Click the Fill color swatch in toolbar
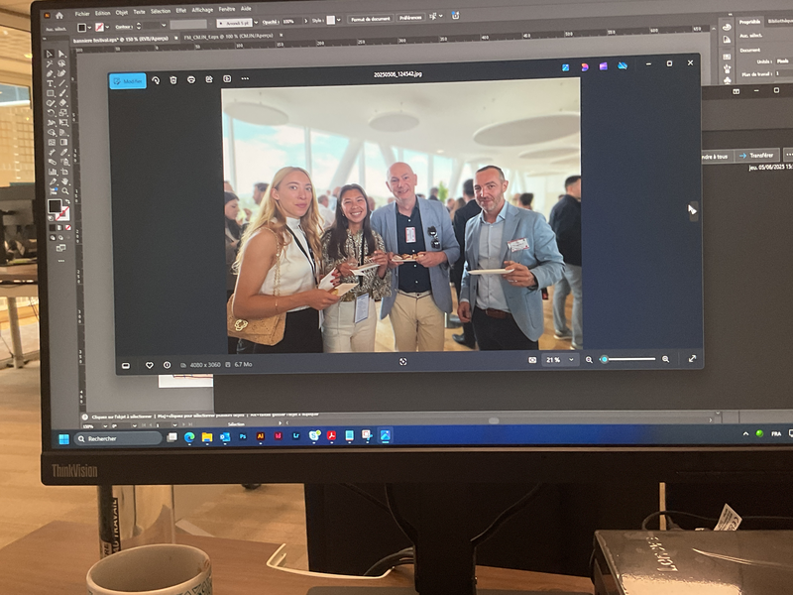This screenshot has width=793, height=595. coord(55,205)
